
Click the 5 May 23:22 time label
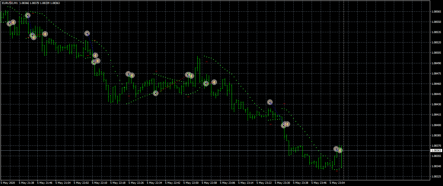(264, 183)
